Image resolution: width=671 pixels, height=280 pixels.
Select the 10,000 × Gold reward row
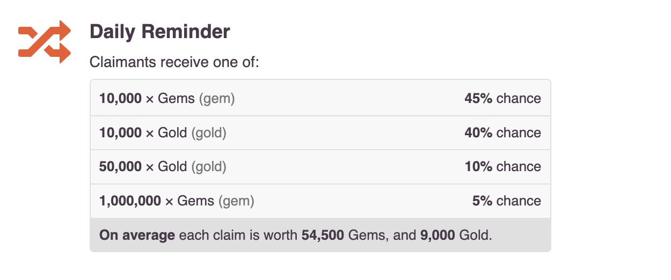(320, 132)
